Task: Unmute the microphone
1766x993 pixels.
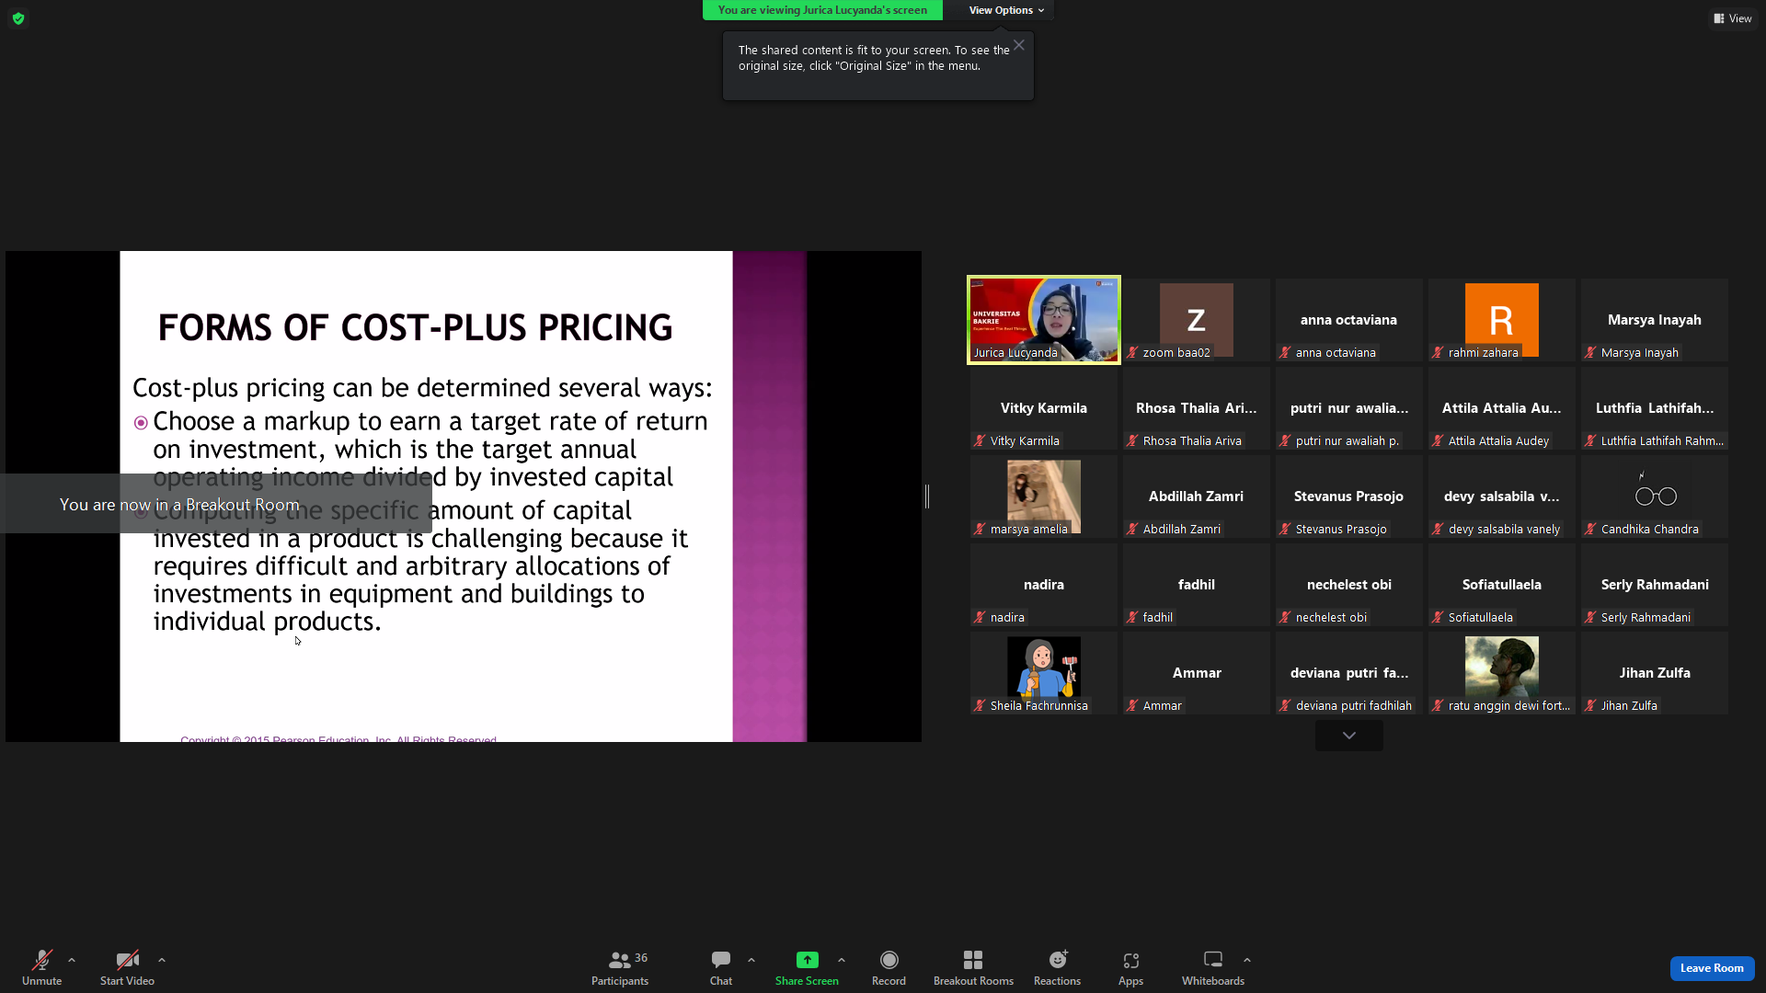Action: click(x=41, y=967)
